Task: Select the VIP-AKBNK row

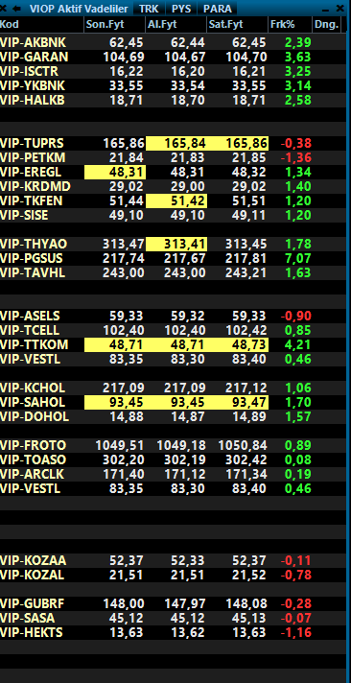Action: pos(174,42)
